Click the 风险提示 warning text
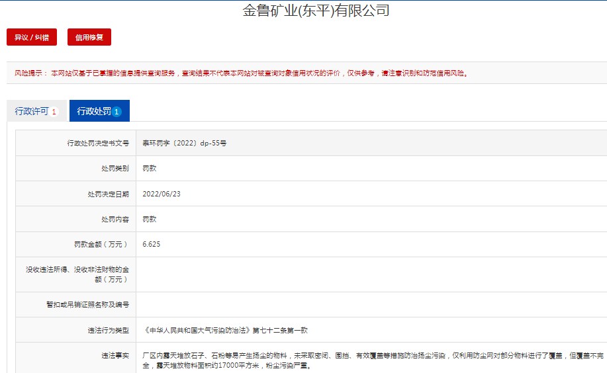Image resolution: width=607 pixels, height=373 pixels. (242, 73)
